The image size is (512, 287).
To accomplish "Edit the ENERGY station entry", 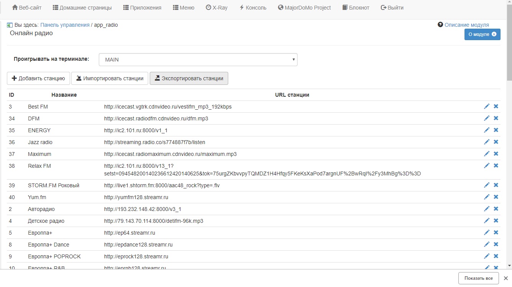I will coord(487,130).
